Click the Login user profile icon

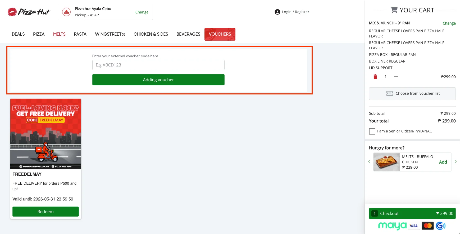click(277, 12)
